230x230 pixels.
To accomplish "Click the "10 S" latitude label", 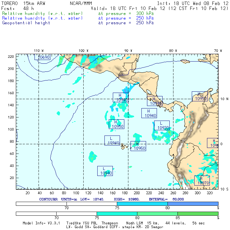I will pos(224,189).
